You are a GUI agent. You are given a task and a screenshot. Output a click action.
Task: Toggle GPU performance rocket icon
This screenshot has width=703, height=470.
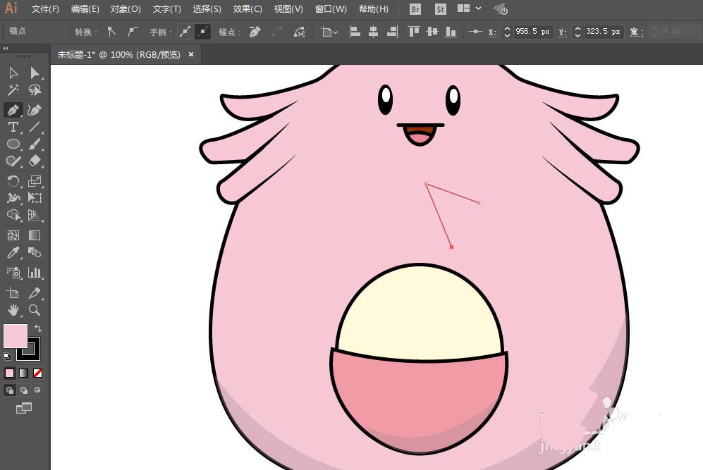point(500,9)
